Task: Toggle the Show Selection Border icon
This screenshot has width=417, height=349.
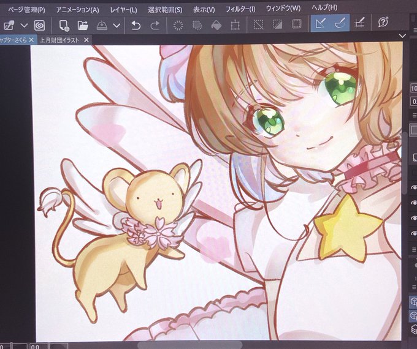Action: (x=297, y=24)
